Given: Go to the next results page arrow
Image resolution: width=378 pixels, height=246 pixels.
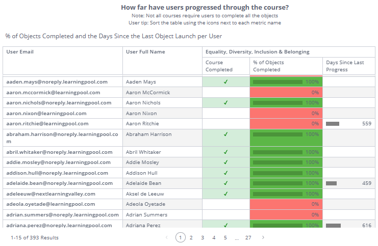Looking at the screenshot, I should click(x=263, y=237).
